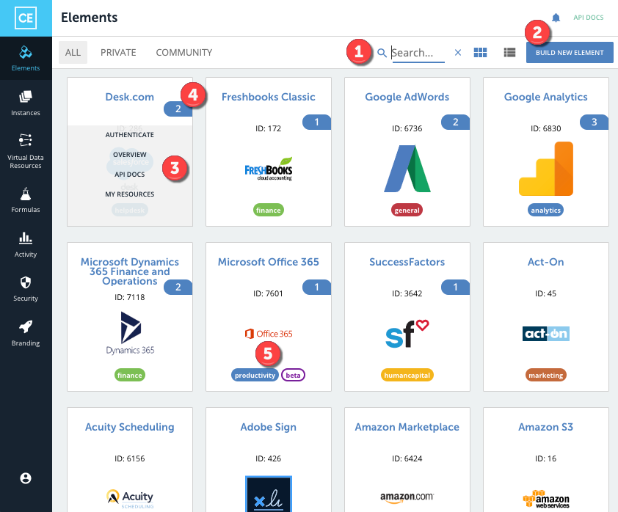
Task: Open API Docs on Desk.com card
Action: [130, 174]
